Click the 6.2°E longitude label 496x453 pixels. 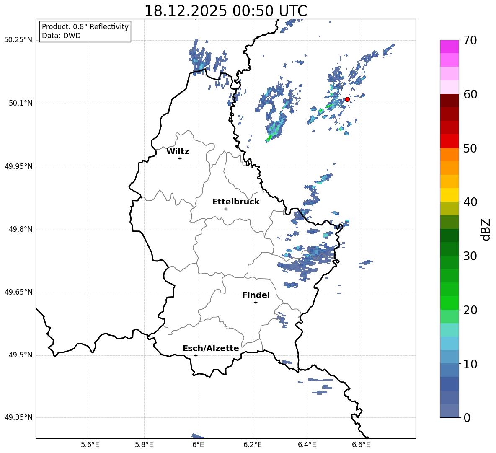tap(253, 445)
